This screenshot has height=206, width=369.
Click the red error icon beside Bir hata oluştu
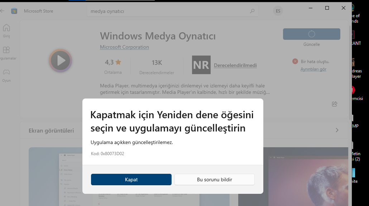pyautogui.click(x=295, y=62)
